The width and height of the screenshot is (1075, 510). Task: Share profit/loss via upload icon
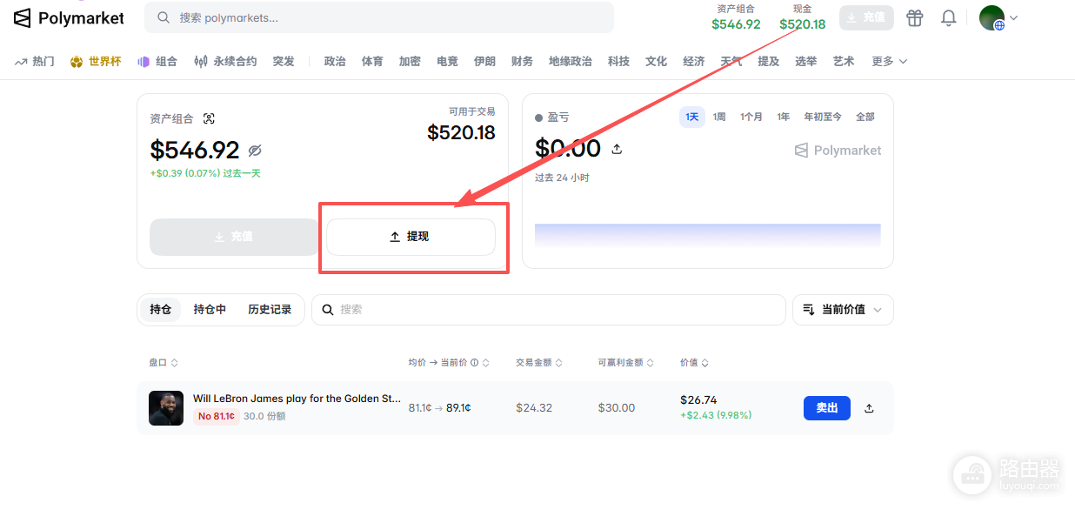tap(617, 149)
